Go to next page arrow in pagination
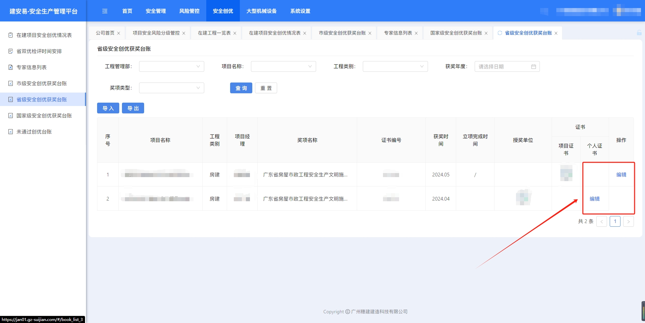The image size is (645, 323). 628,222
